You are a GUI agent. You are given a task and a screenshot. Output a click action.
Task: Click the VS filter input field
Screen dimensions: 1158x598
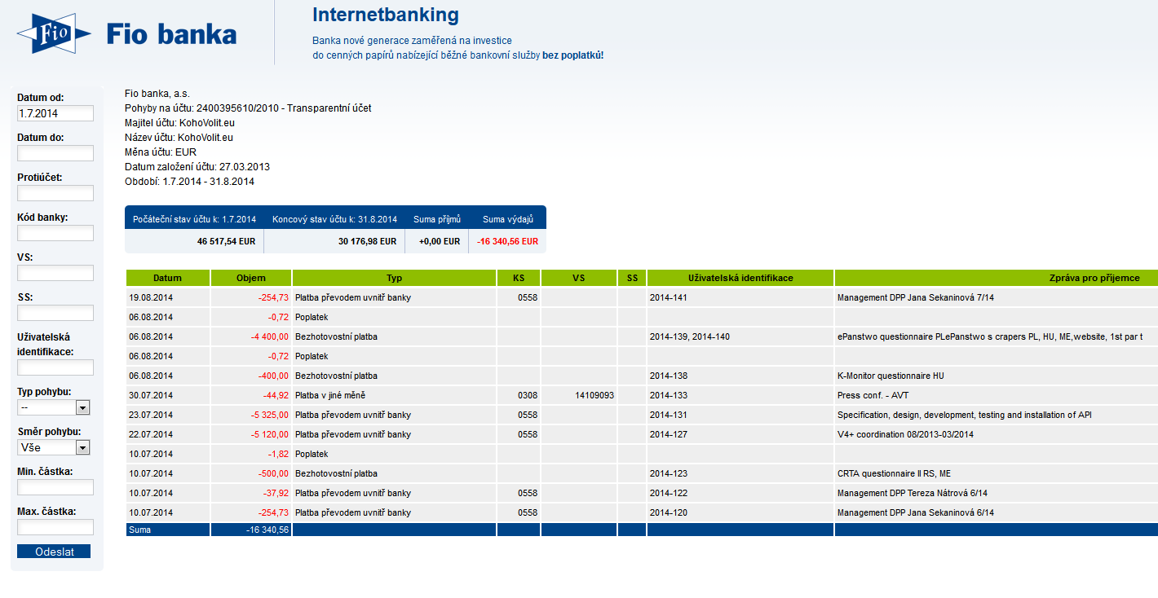click(55, 273)
